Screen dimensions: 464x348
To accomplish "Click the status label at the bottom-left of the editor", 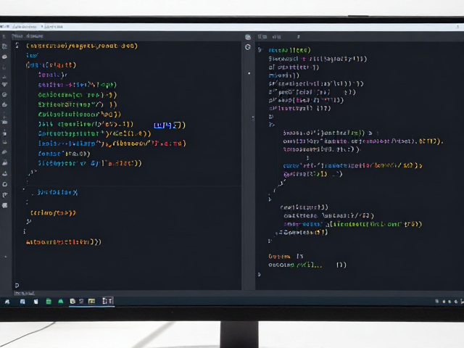I will tap(24, 293).
